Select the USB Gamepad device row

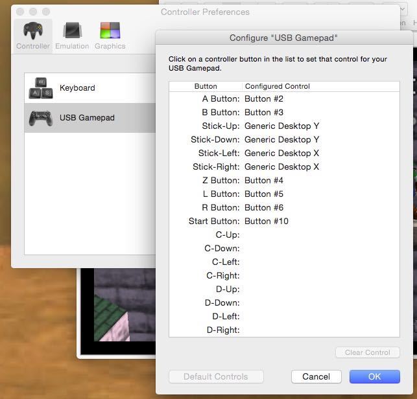pyautogui.click(x=90, y=118)
